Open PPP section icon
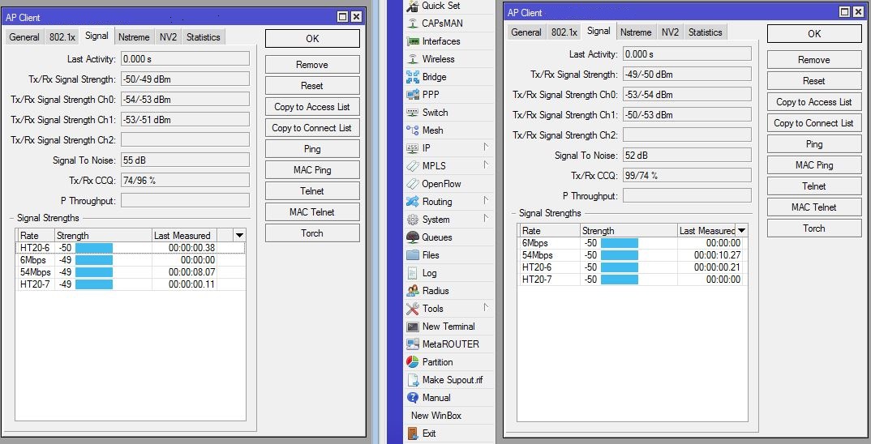Viewport: 871px width, 444px height. [412, 94]
